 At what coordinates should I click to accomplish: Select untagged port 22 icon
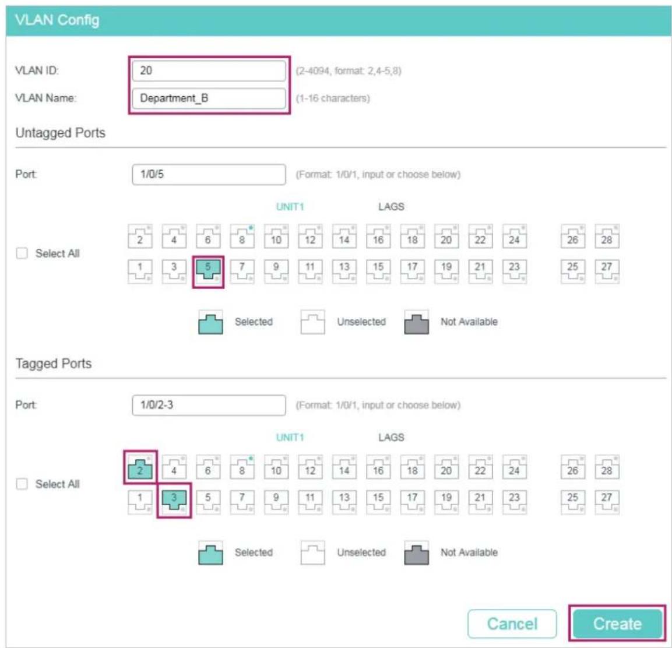pyautogui.click(x=480, y=236)
